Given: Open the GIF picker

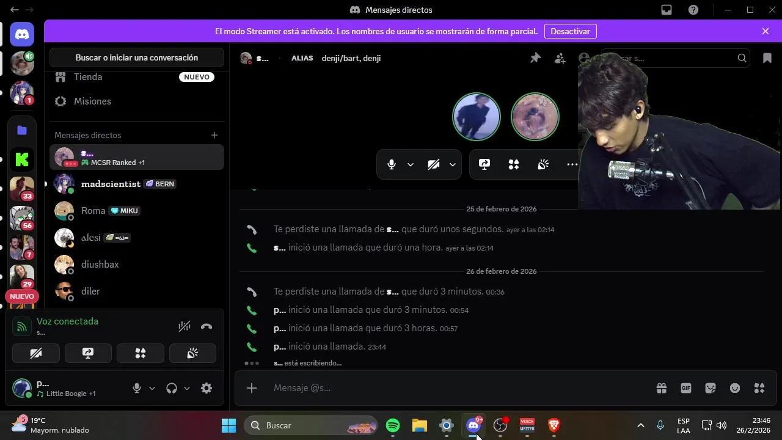Looking at the screenshot, I should tap(686, 388).
